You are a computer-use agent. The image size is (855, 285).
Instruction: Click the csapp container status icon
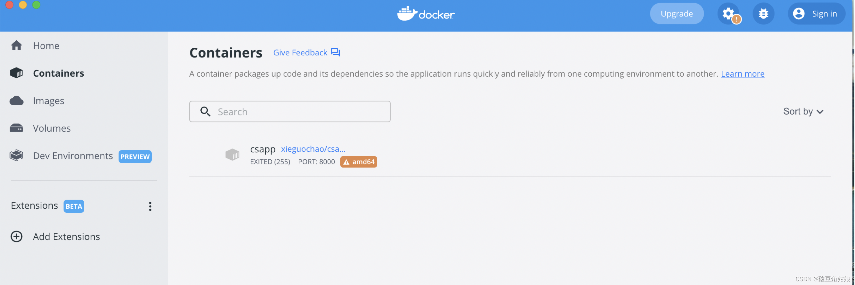point(232,155)
